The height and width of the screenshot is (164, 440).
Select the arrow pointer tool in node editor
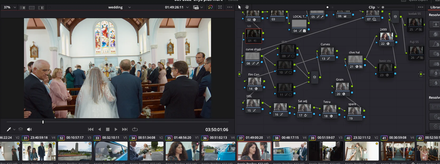(x=240, y=7)
